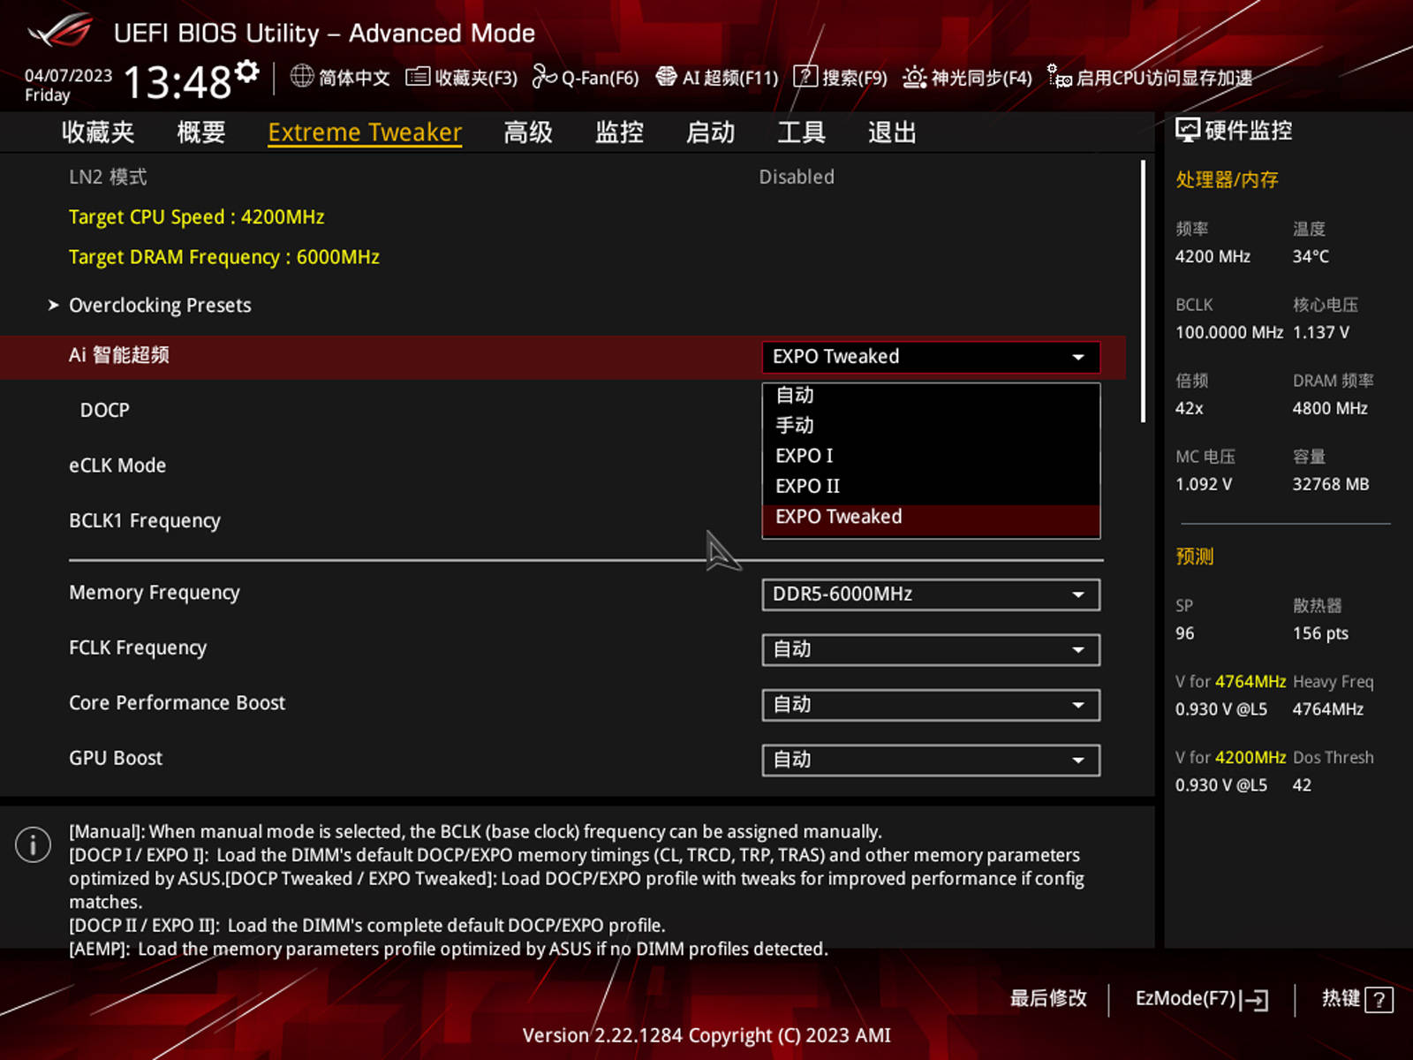Click the 100.0000 MHz BCLK value
Image resolution: width=1413 pixels, height=1060 pixels.
[1228, 333]
